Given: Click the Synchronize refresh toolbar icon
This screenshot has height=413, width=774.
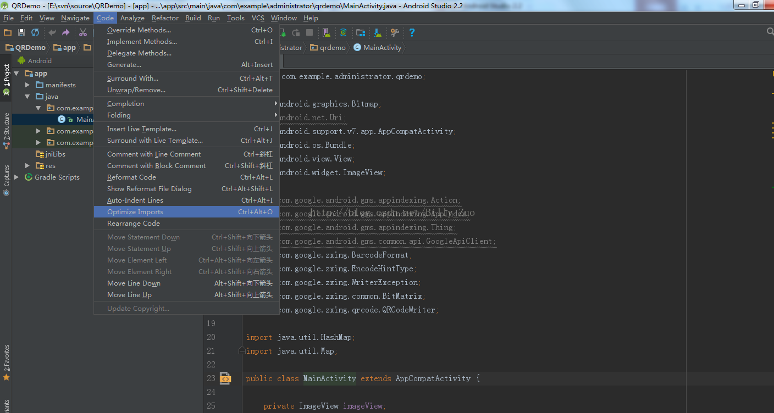Looking at the screenshot, I should [35, 33].
